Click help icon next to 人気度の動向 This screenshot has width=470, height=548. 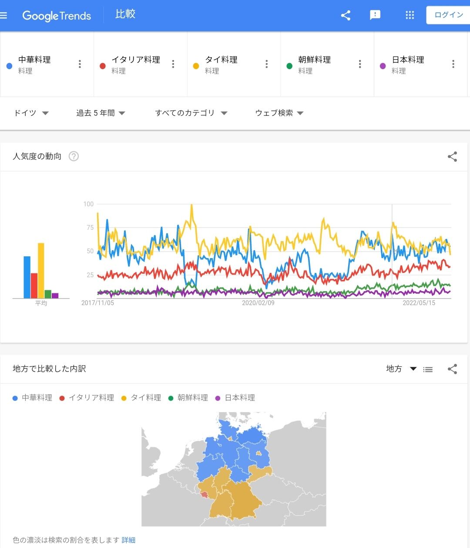pos(74,156)
